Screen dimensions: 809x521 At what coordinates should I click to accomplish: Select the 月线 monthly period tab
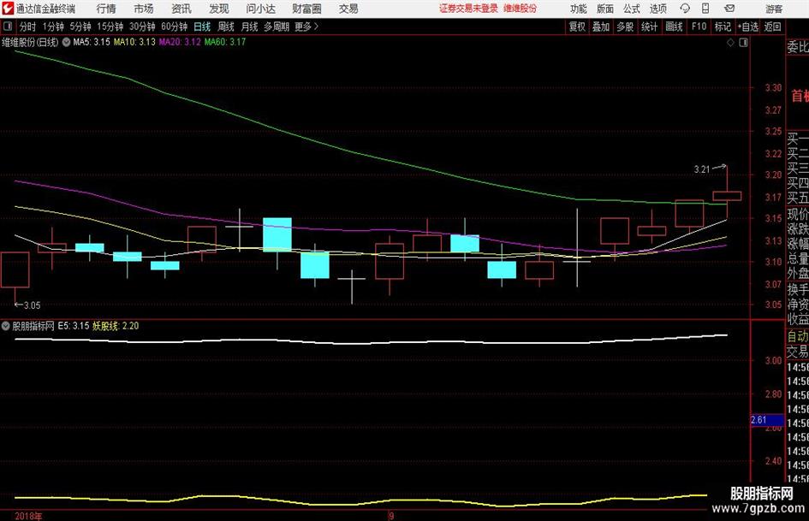(250, 27)
